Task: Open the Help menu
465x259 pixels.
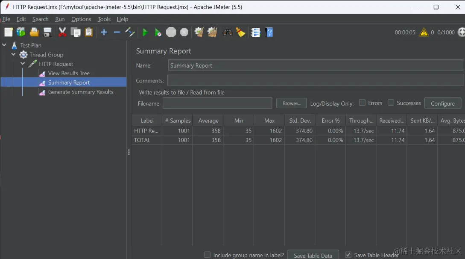Action: point(123,19)
